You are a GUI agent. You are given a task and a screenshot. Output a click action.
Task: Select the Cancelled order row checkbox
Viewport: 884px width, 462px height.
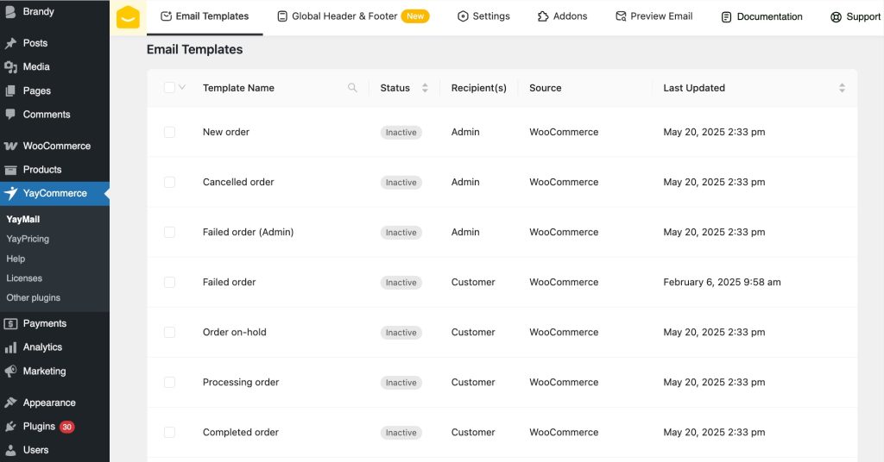[x=169, y=182]
